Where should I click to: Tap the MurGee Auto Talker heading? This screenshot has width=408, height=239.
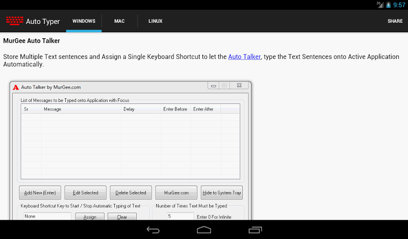pos(32,41)
